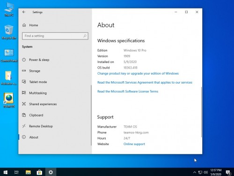Close the Settings window
The height and width of the screenshot is (176, 234).
click(197, 12)
